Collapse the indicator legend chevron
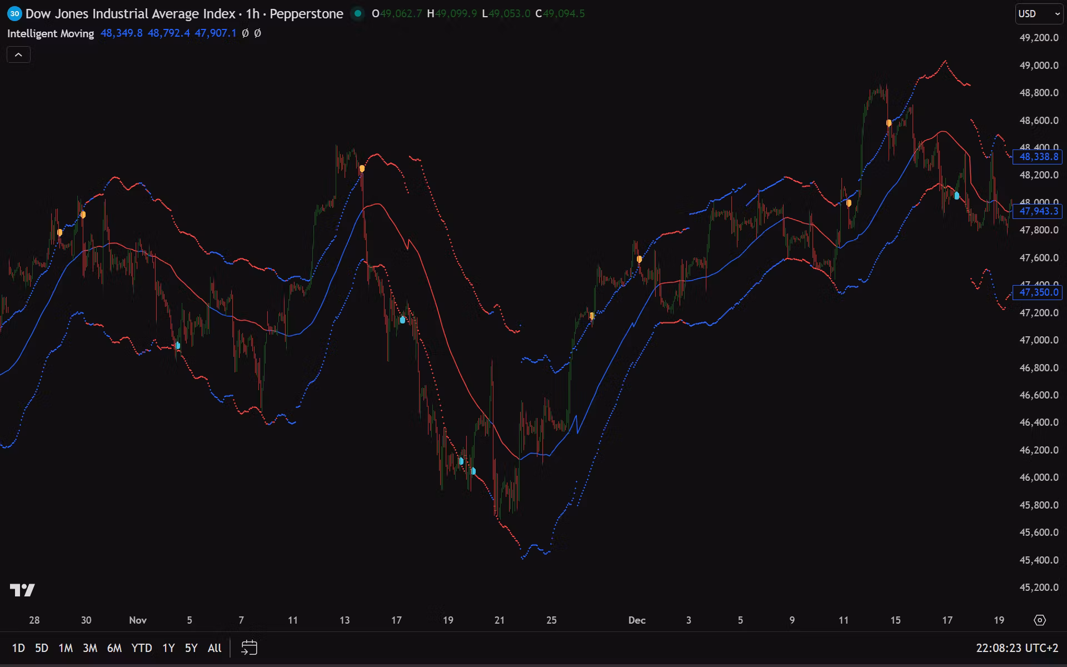The image size is (1067, 667). coord(18,54)
